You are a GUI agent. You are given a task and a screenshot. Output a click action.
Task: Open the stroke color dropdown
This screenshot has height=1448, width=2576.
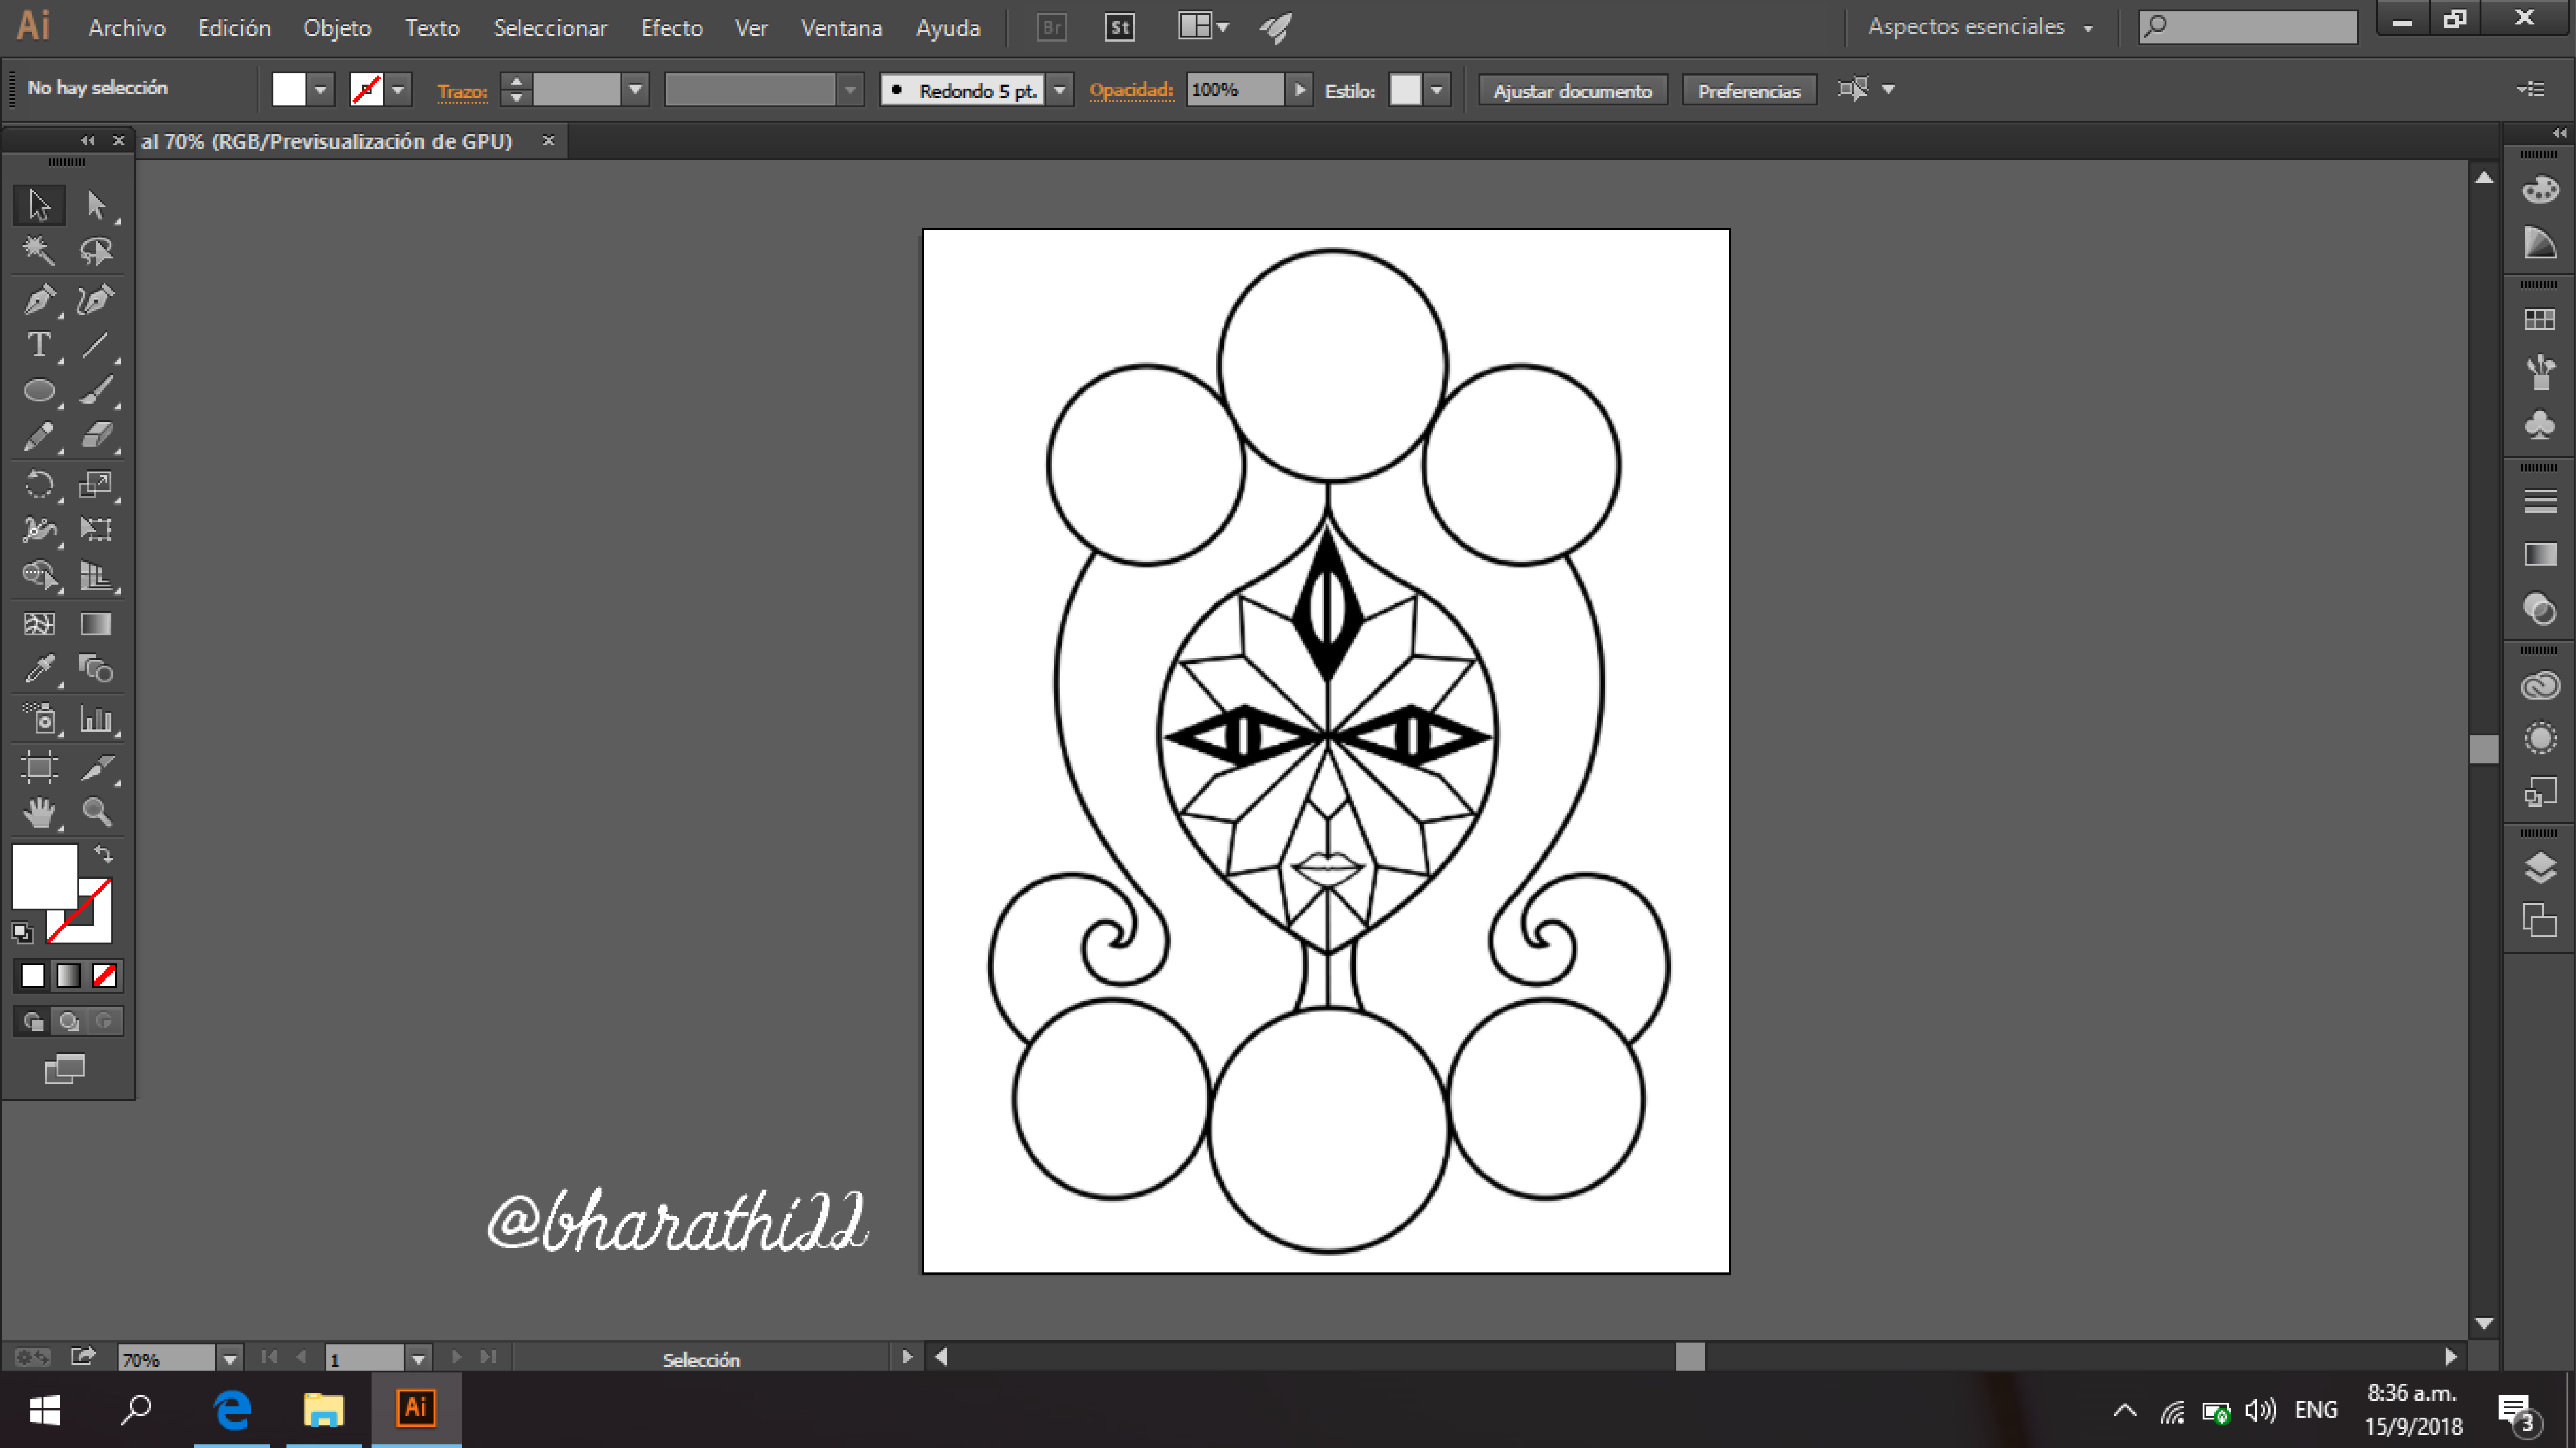[398, 90]
